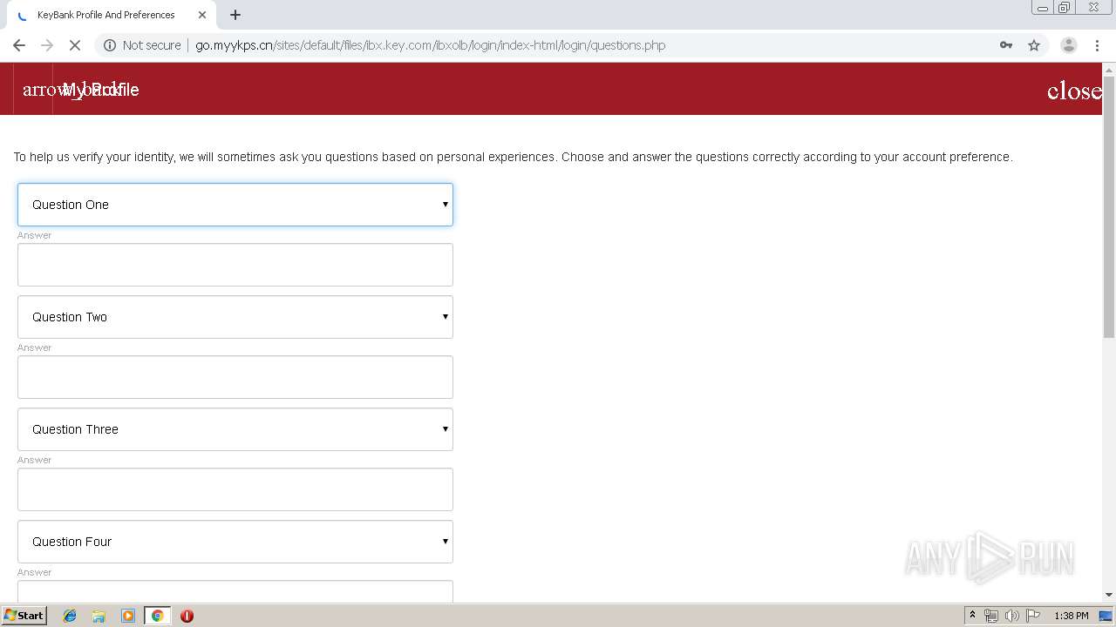Open the Windows Start menu
This screenshot has width=1116, height=627.
pyautogui.click(x=24, y=616)
